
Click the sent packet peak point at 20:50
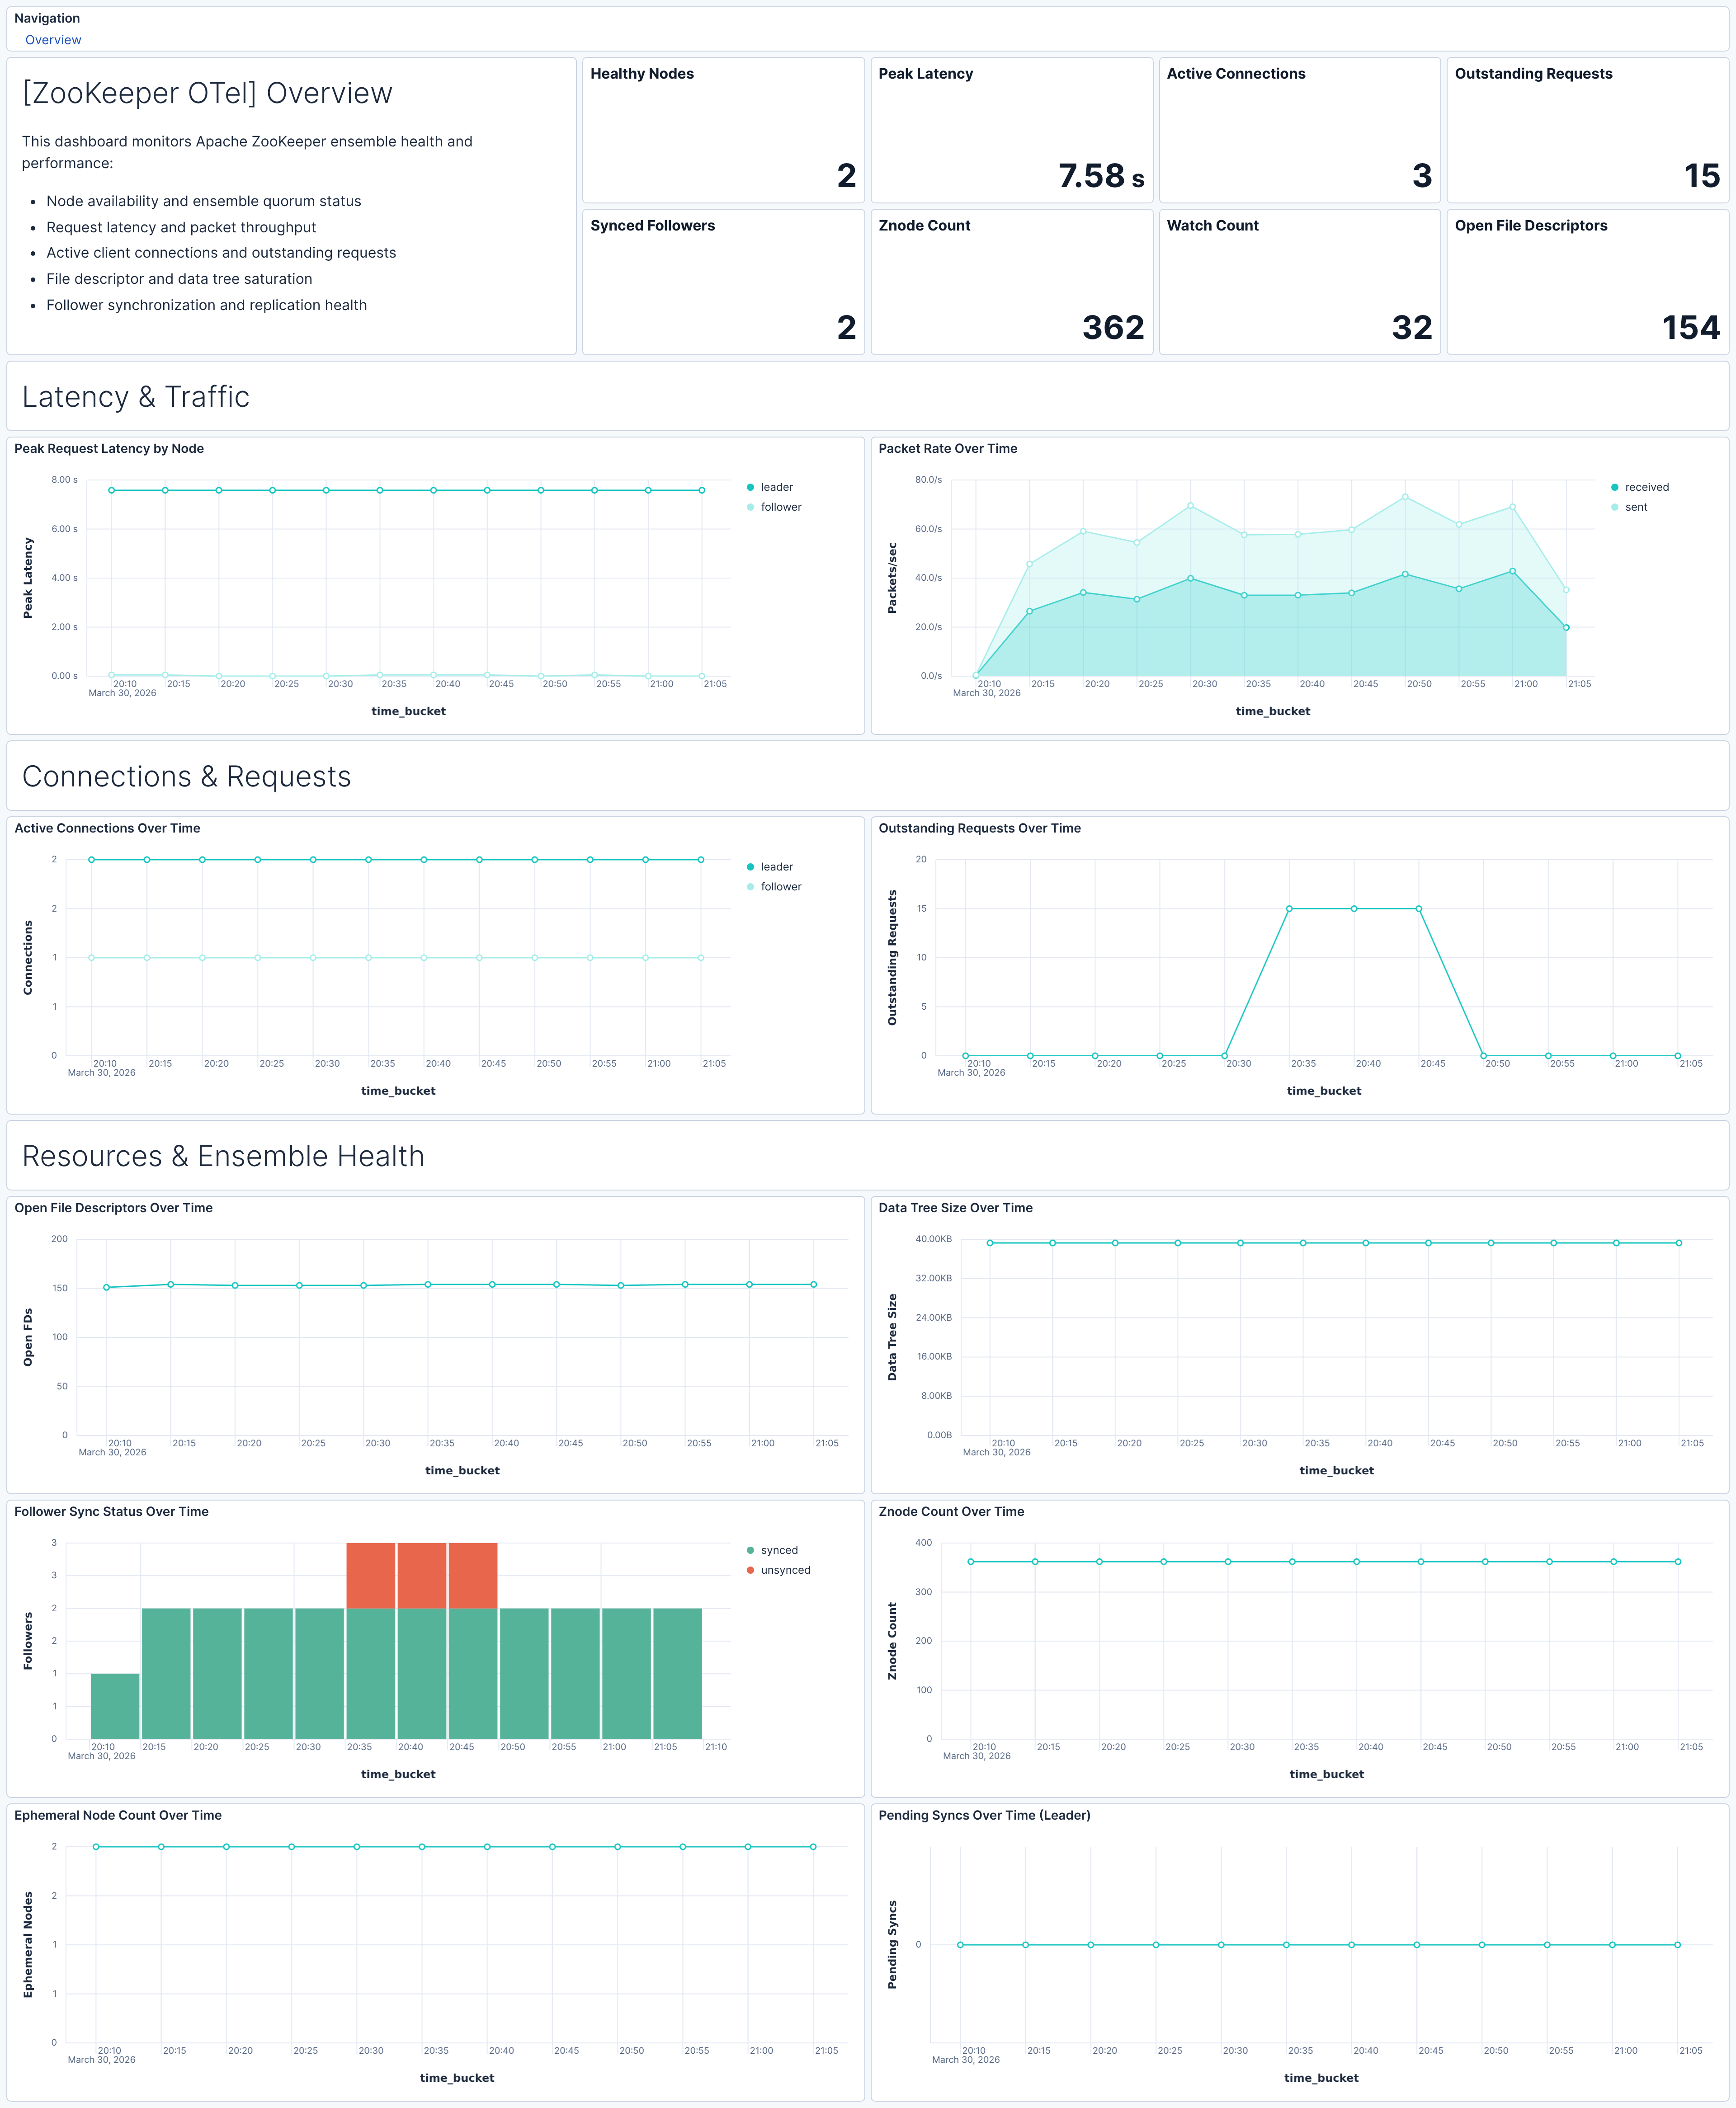[1405, 497]
